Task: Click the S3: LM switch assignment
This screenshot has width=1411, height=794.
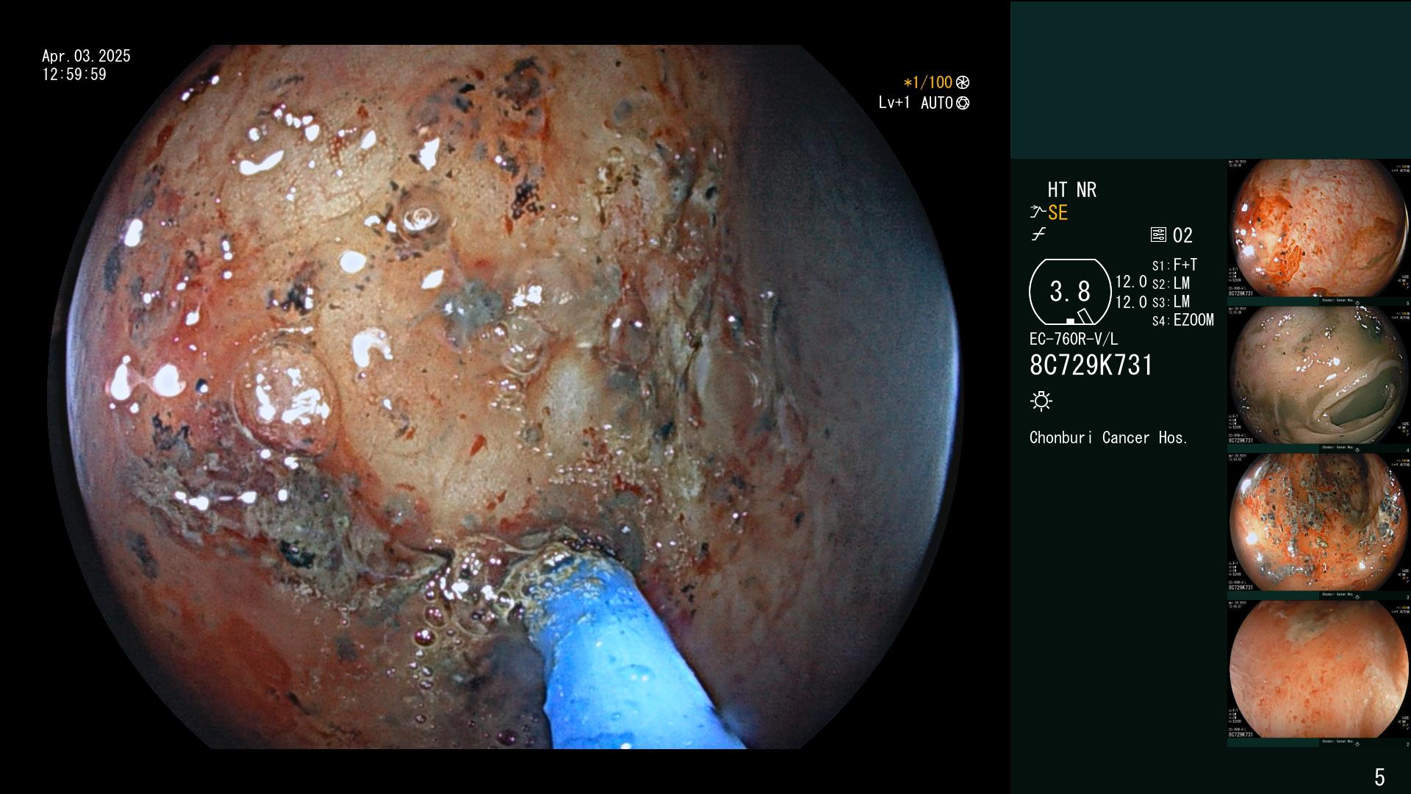Action: coord(1171,302)
